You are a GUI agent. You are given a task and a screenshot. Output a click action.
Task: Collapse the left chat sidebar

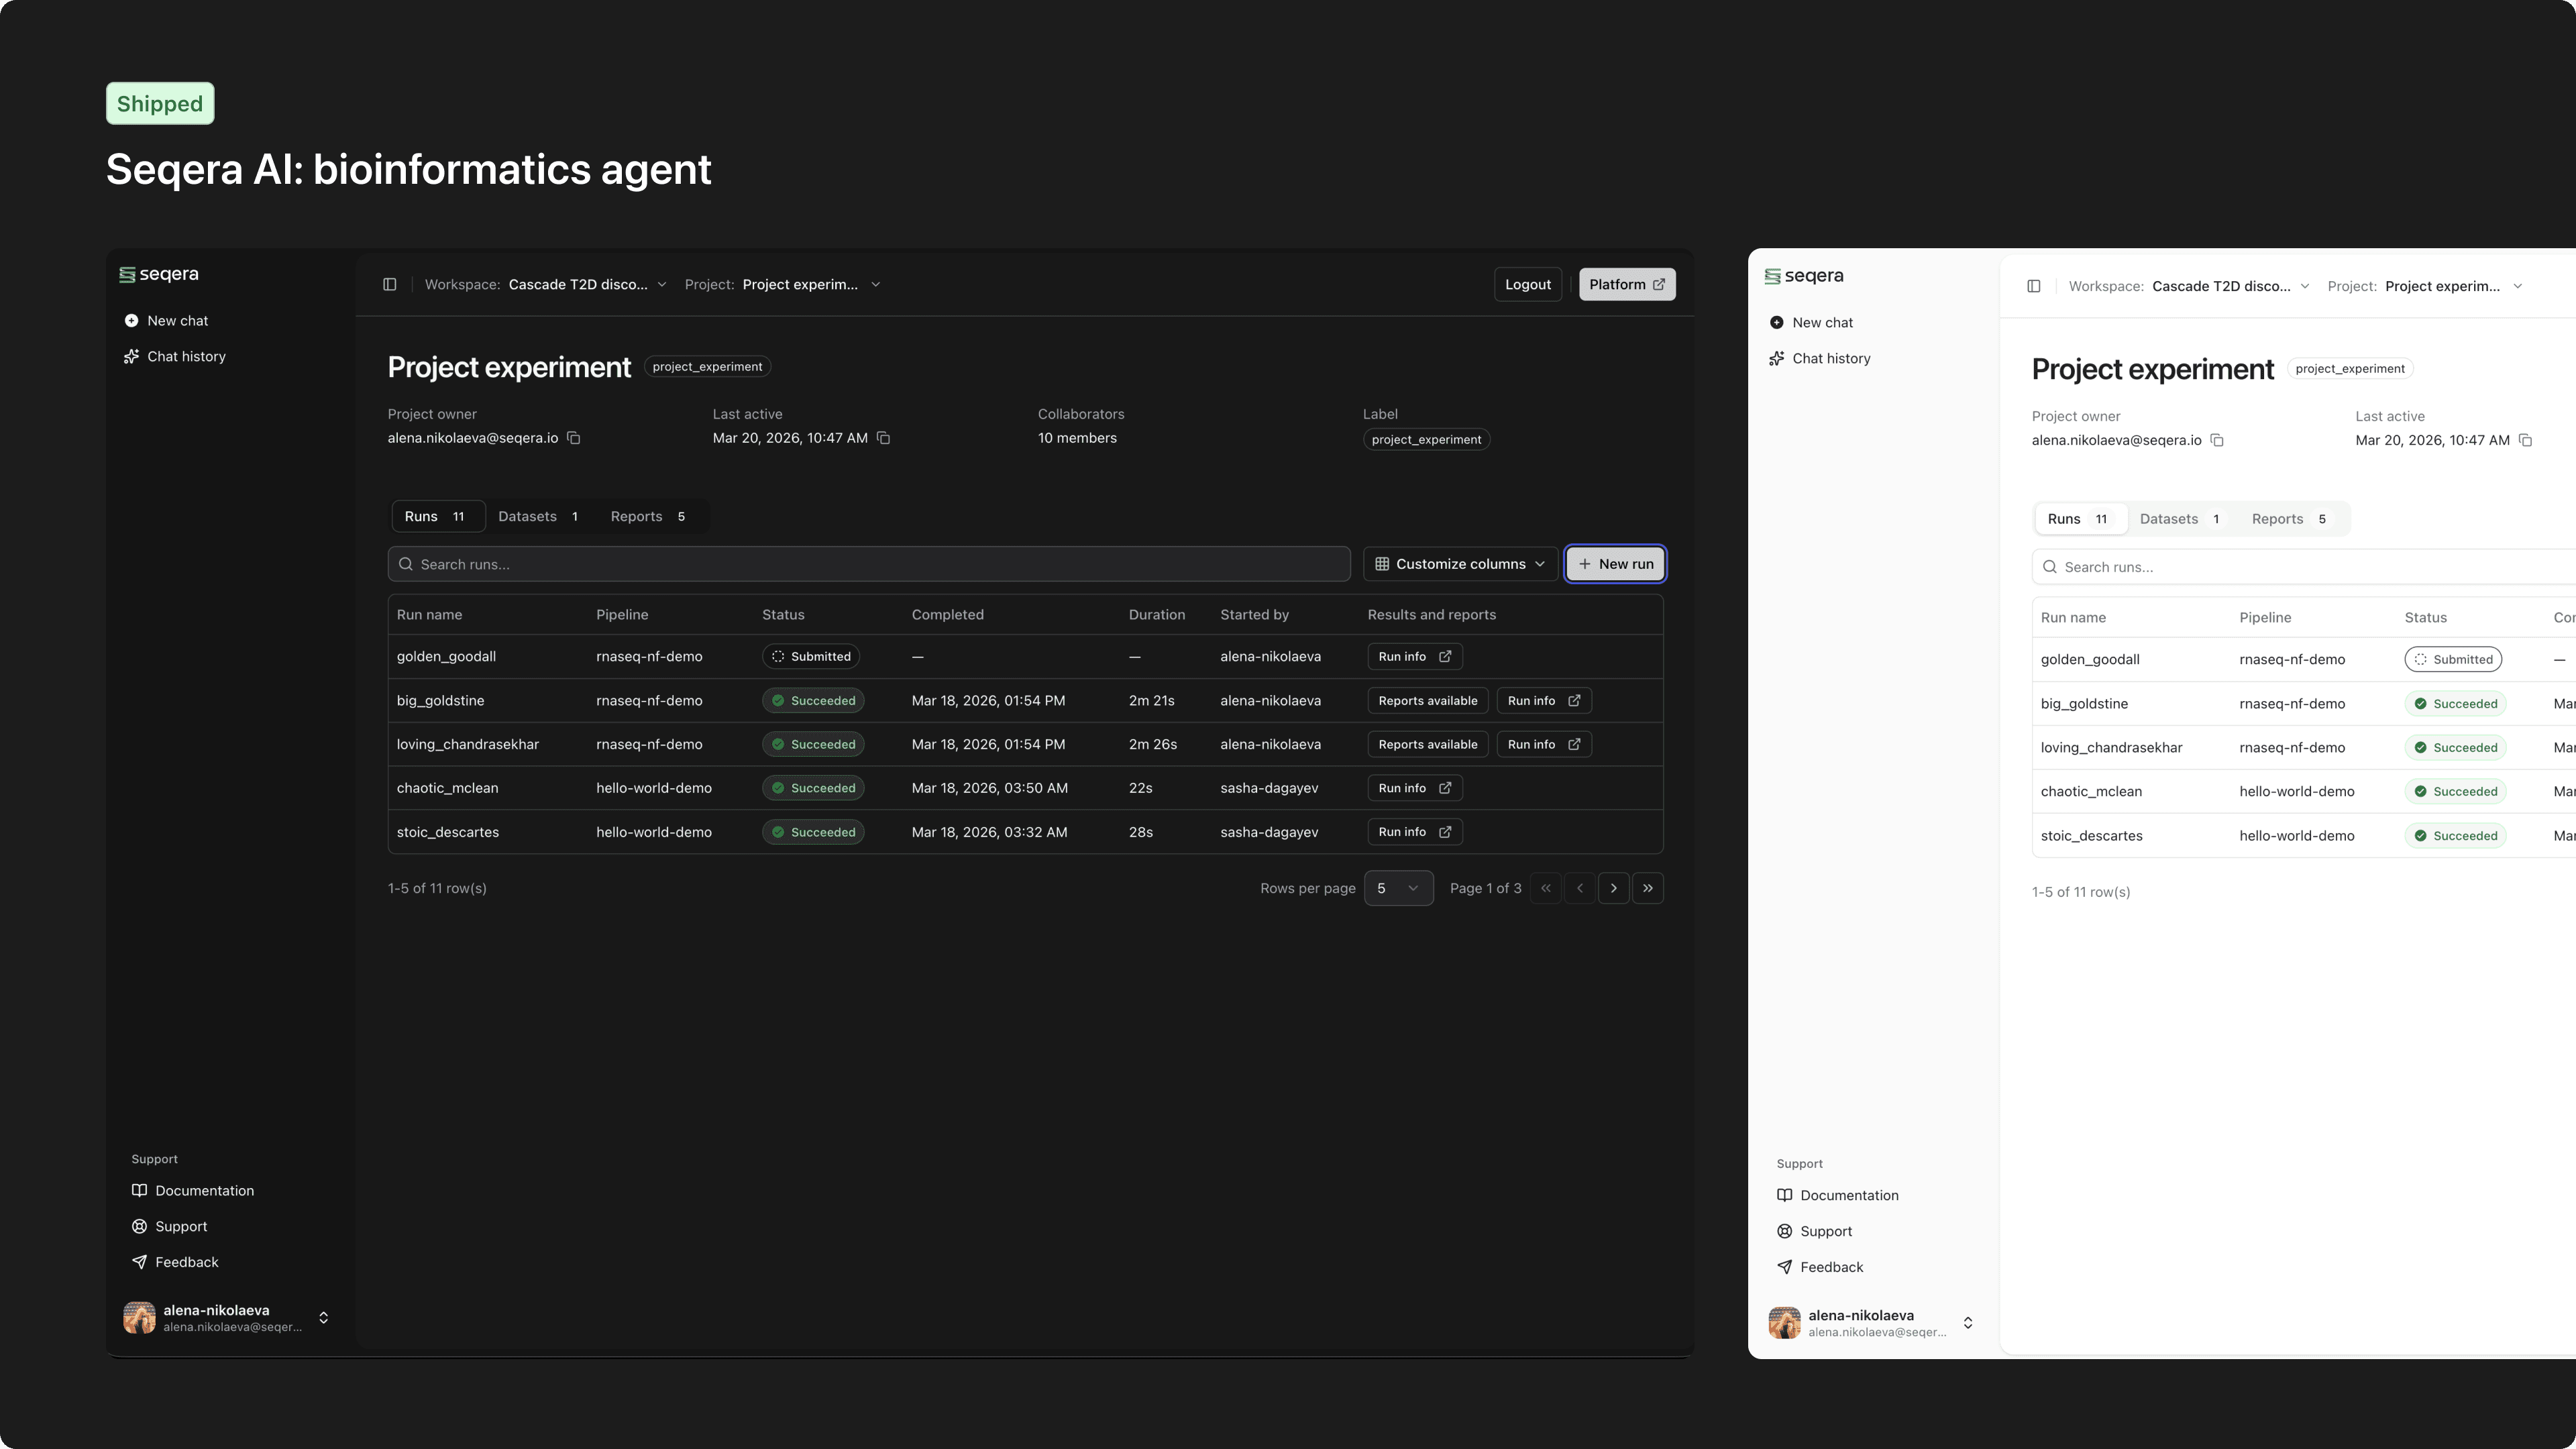click(389, 284)
